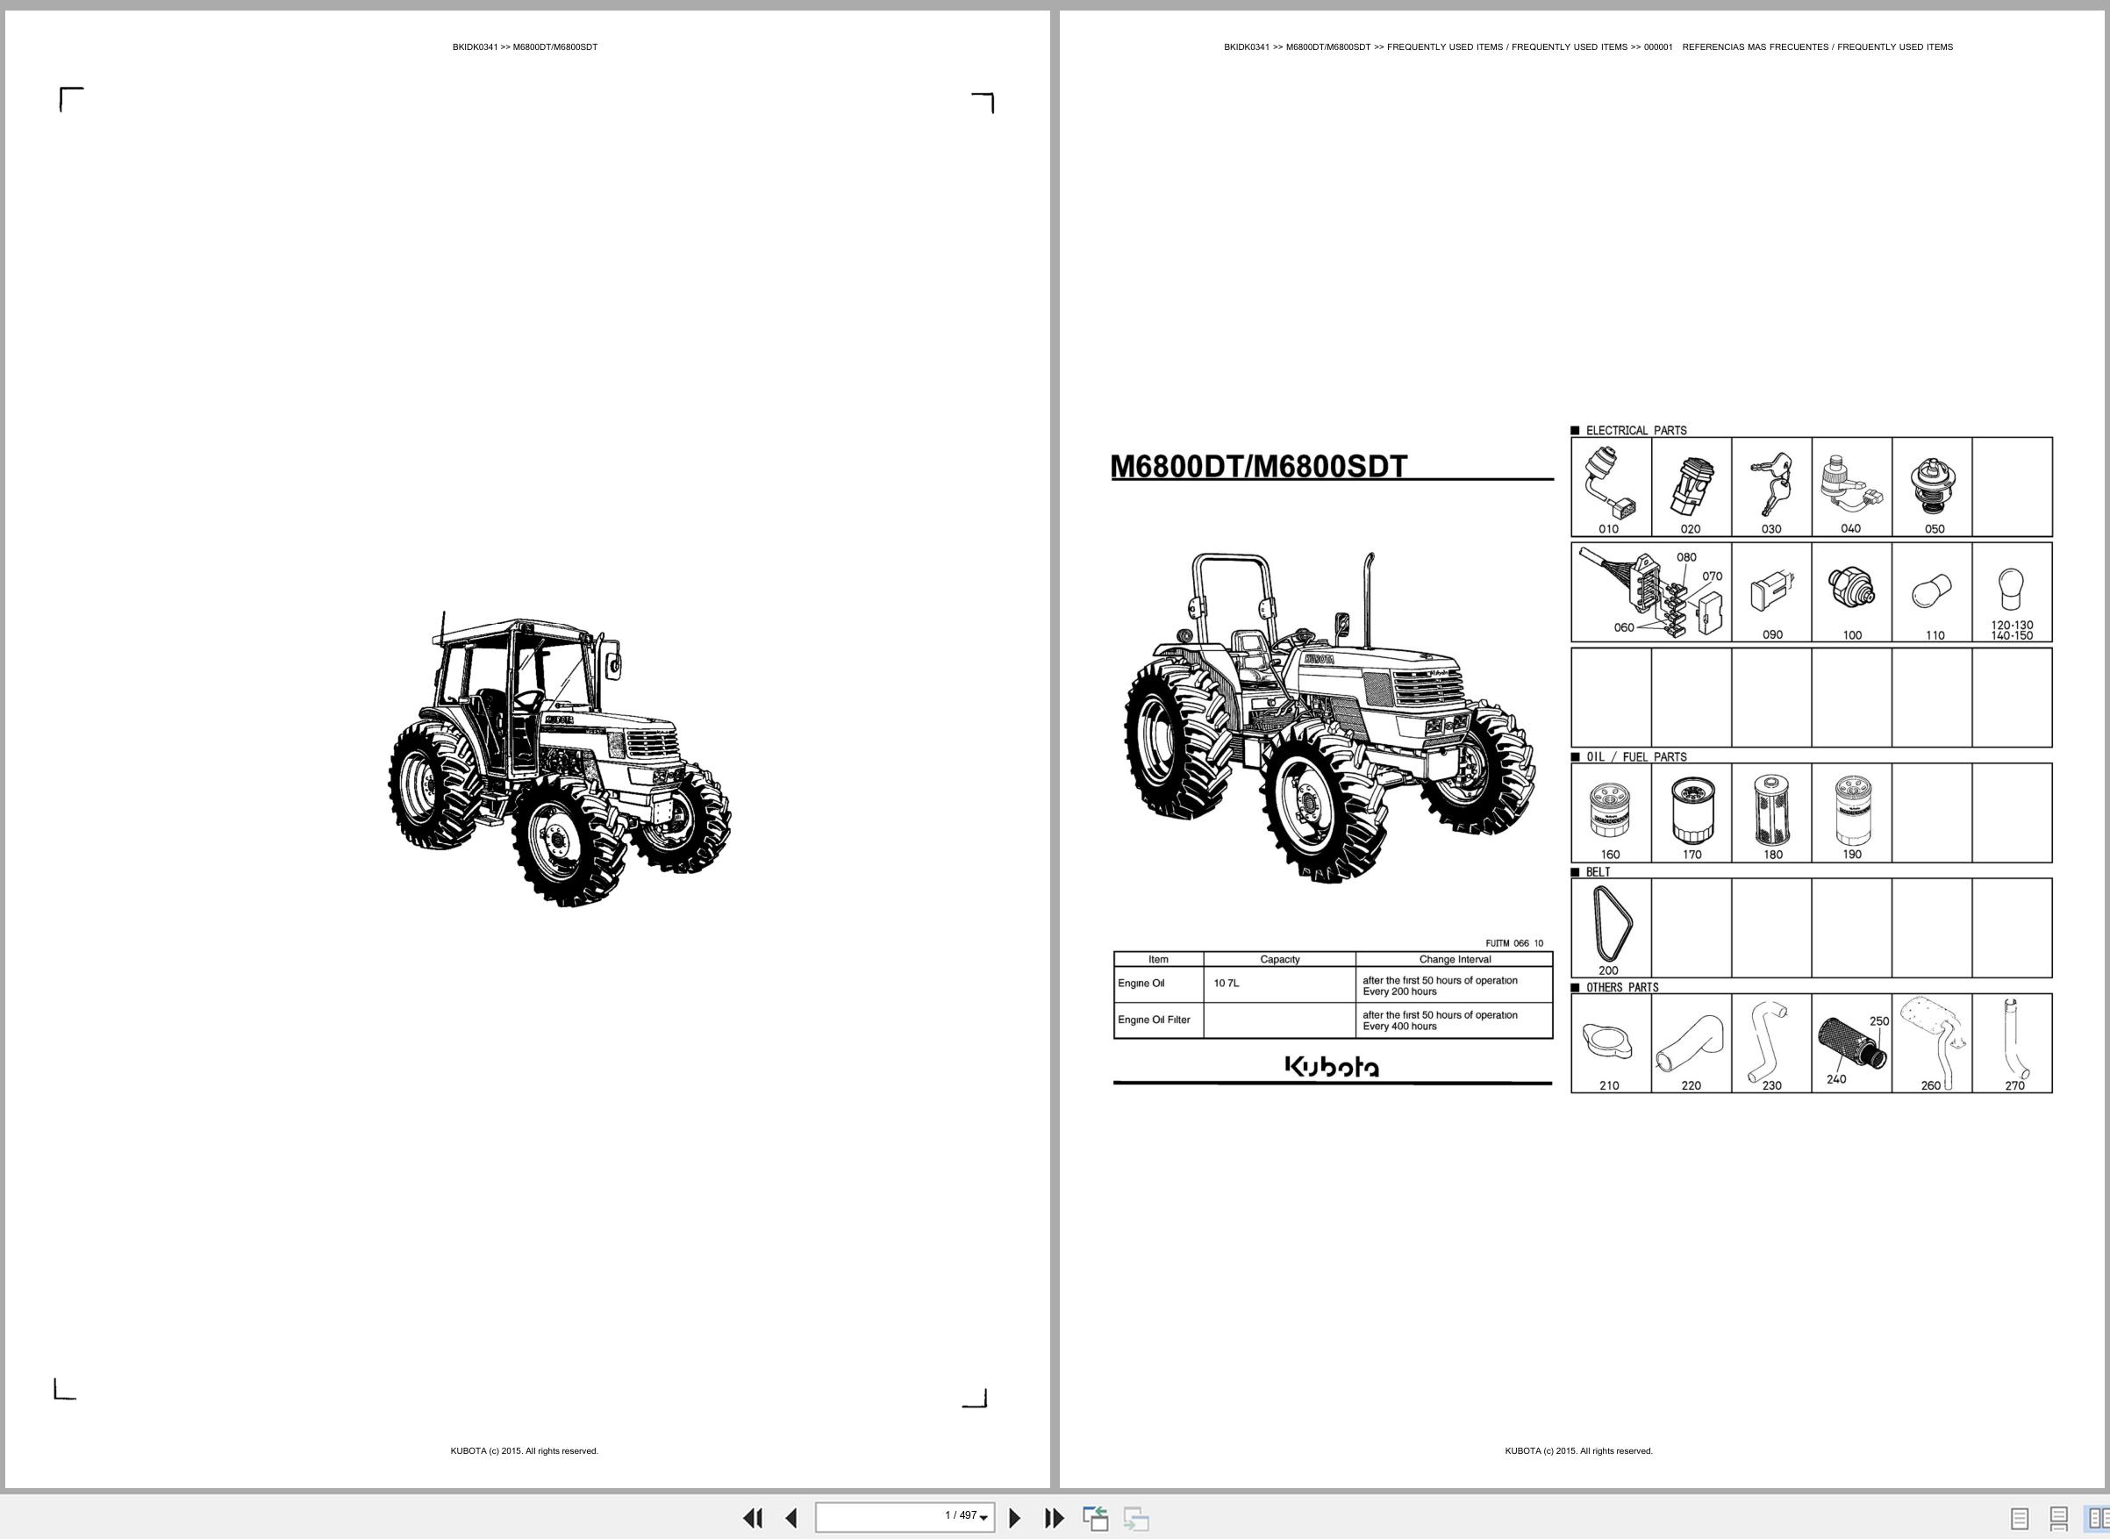
Task: Click the Kubota logo
Action: (1332, 1066)
